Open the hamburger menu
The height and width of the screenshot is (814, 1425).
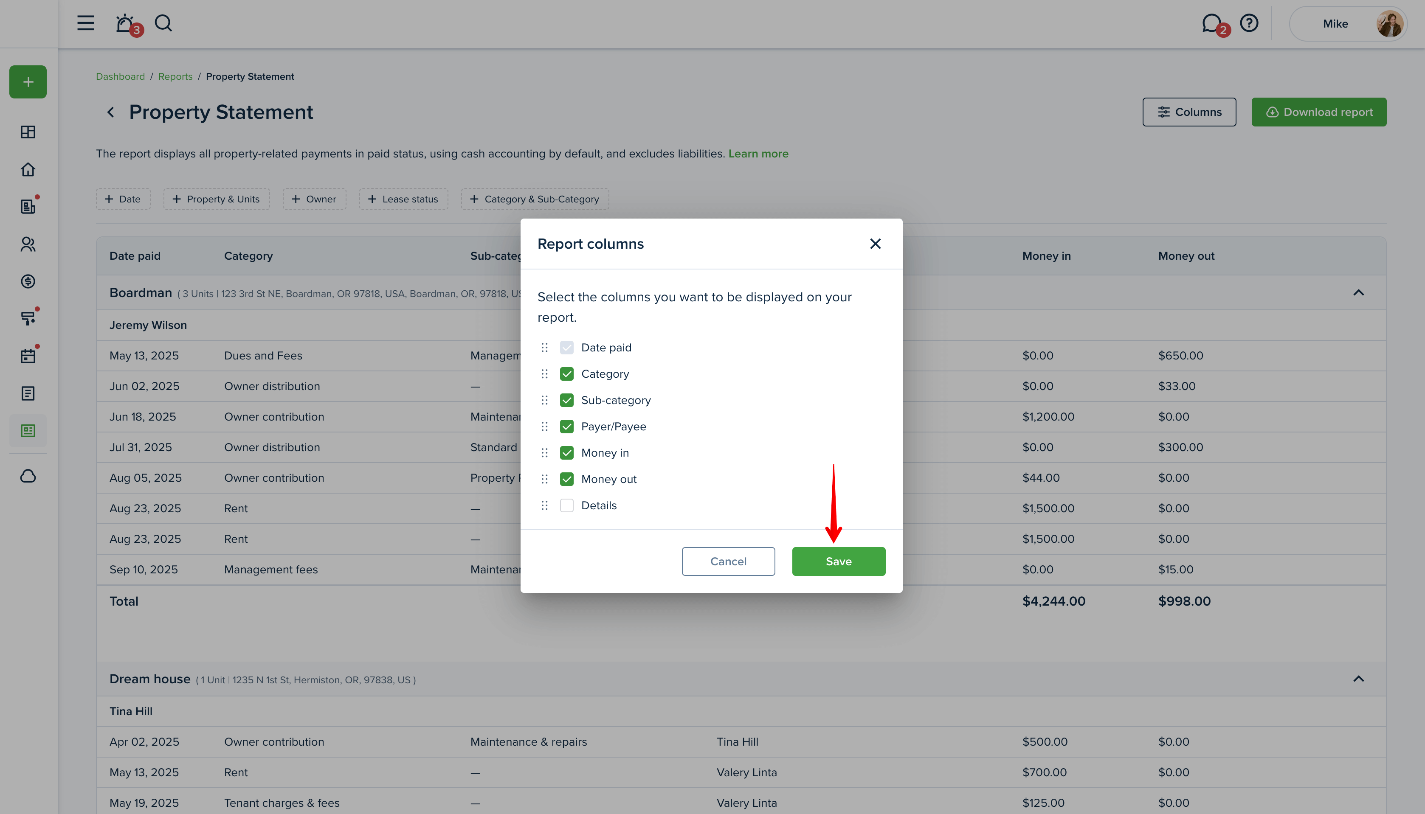[x=86, y=23]
